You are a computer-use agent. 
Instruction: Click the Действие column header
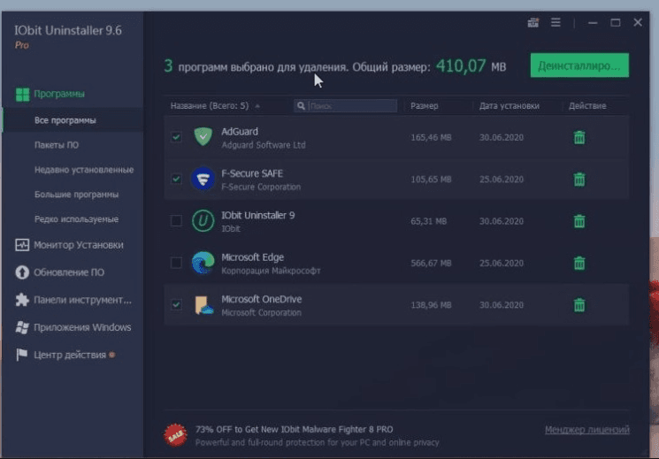[x=587, y=106]
